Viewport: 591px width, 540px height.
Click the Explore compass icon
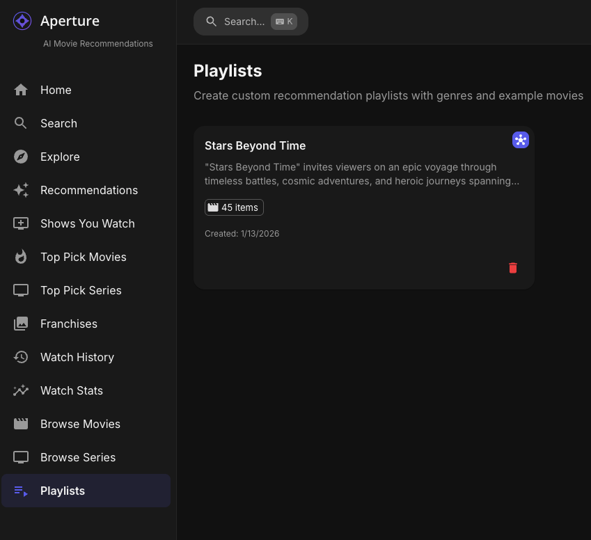21,157
